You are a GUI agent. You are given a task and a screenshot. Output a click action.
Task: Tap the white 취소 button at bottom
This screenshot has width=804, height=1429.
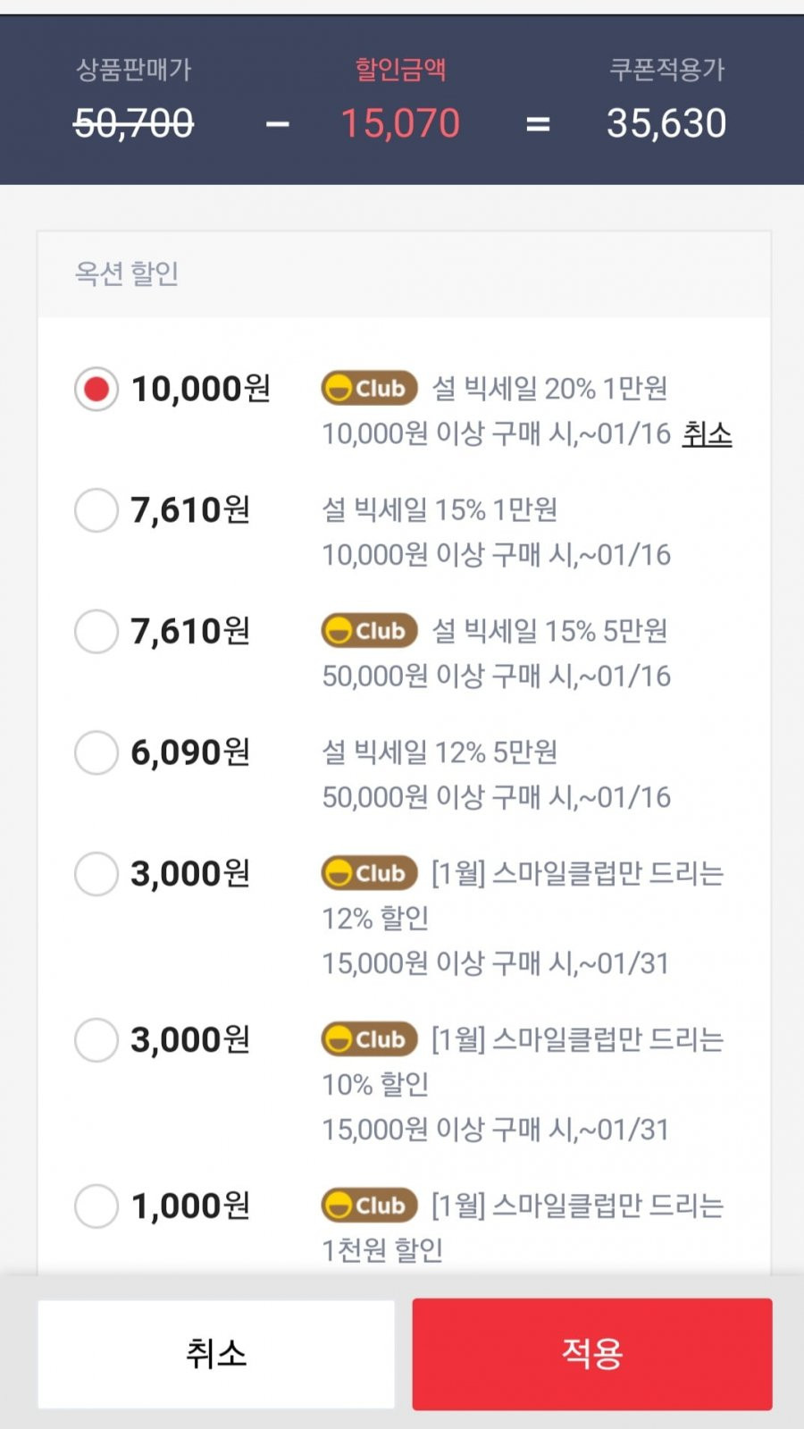(x=216, y=1354)
